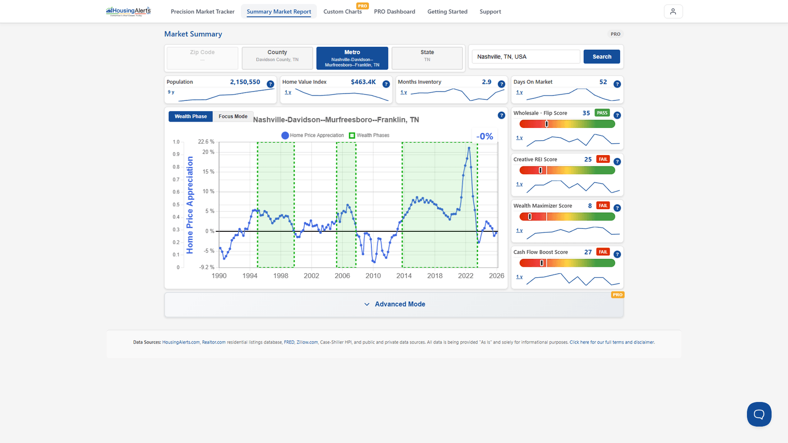Open the user account icon

[673, 11]
